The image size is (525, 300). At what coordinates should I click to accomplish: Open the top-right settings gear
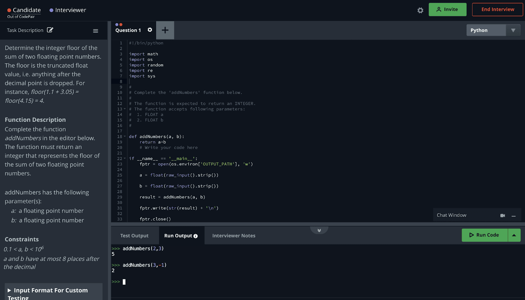420,10
